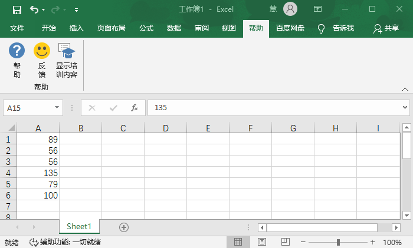Screen dimensions: 413x248
Task: Click the zoom slider handle
Action: click(338, 242)
